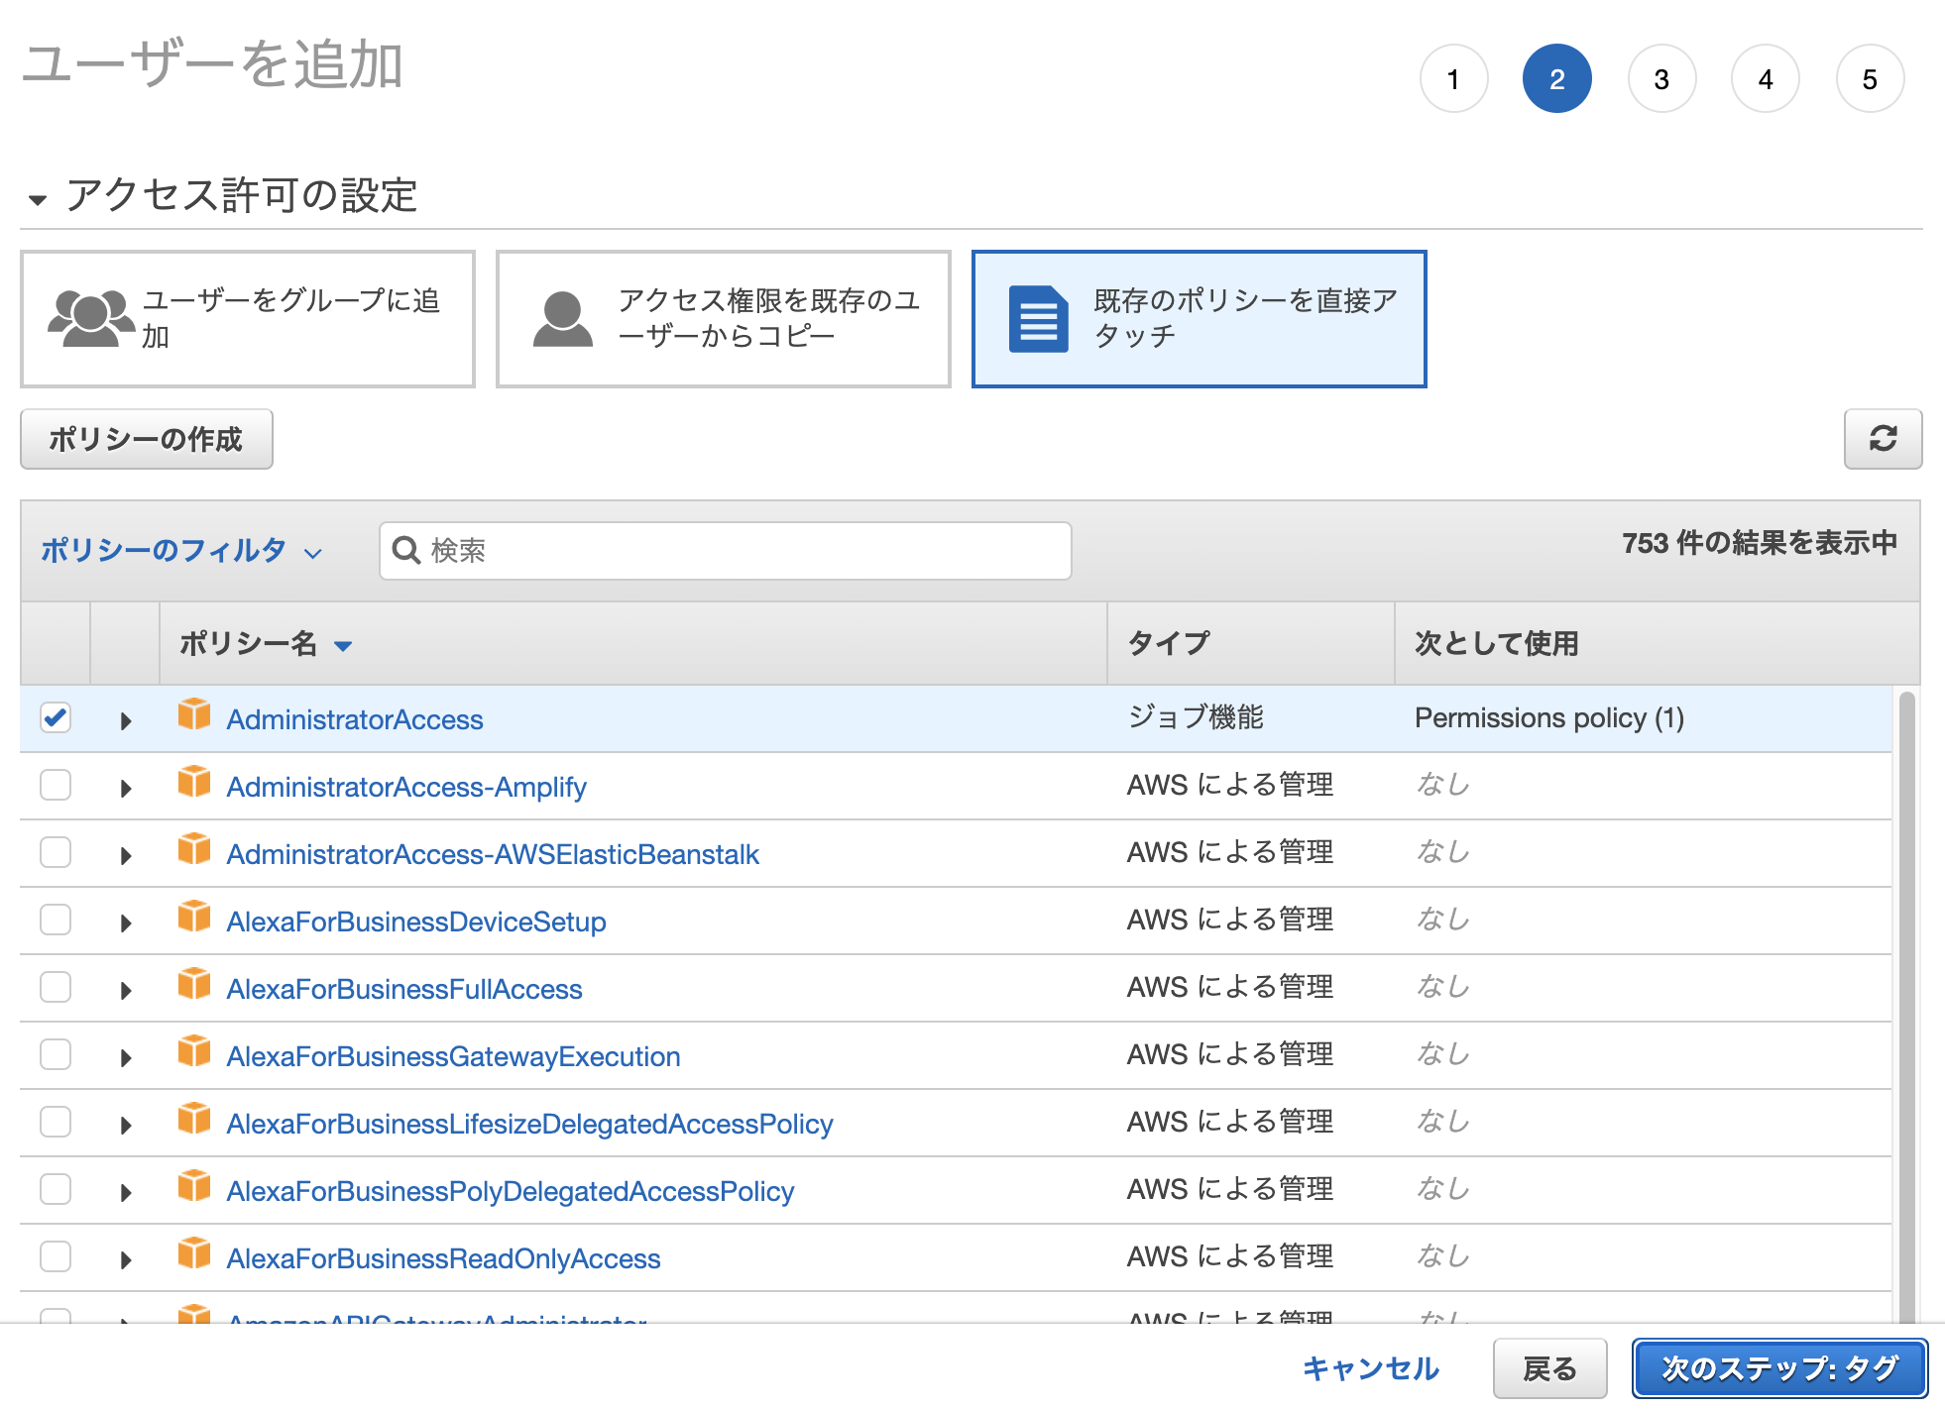This screenshot has width=1945, height=1411.
Task: Click orange box icon beside AdministratorAccess
Action: [x=194, y=714]
